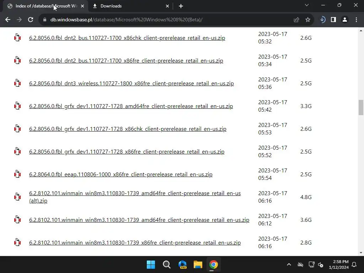Click the muted volume tray icon

pos(321,264)
